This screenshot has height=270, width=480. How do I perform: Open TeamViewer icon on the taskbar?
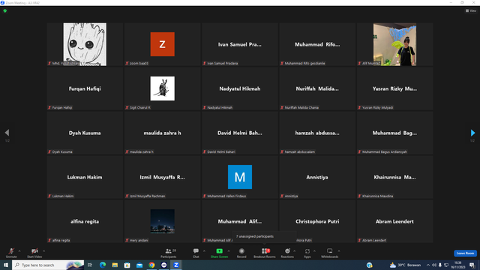pos(163,265)
